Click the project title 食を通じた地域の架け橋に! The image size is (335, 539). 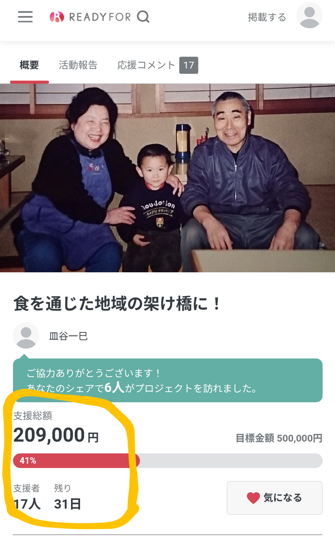pyautogui.click(x=117, y=304)
